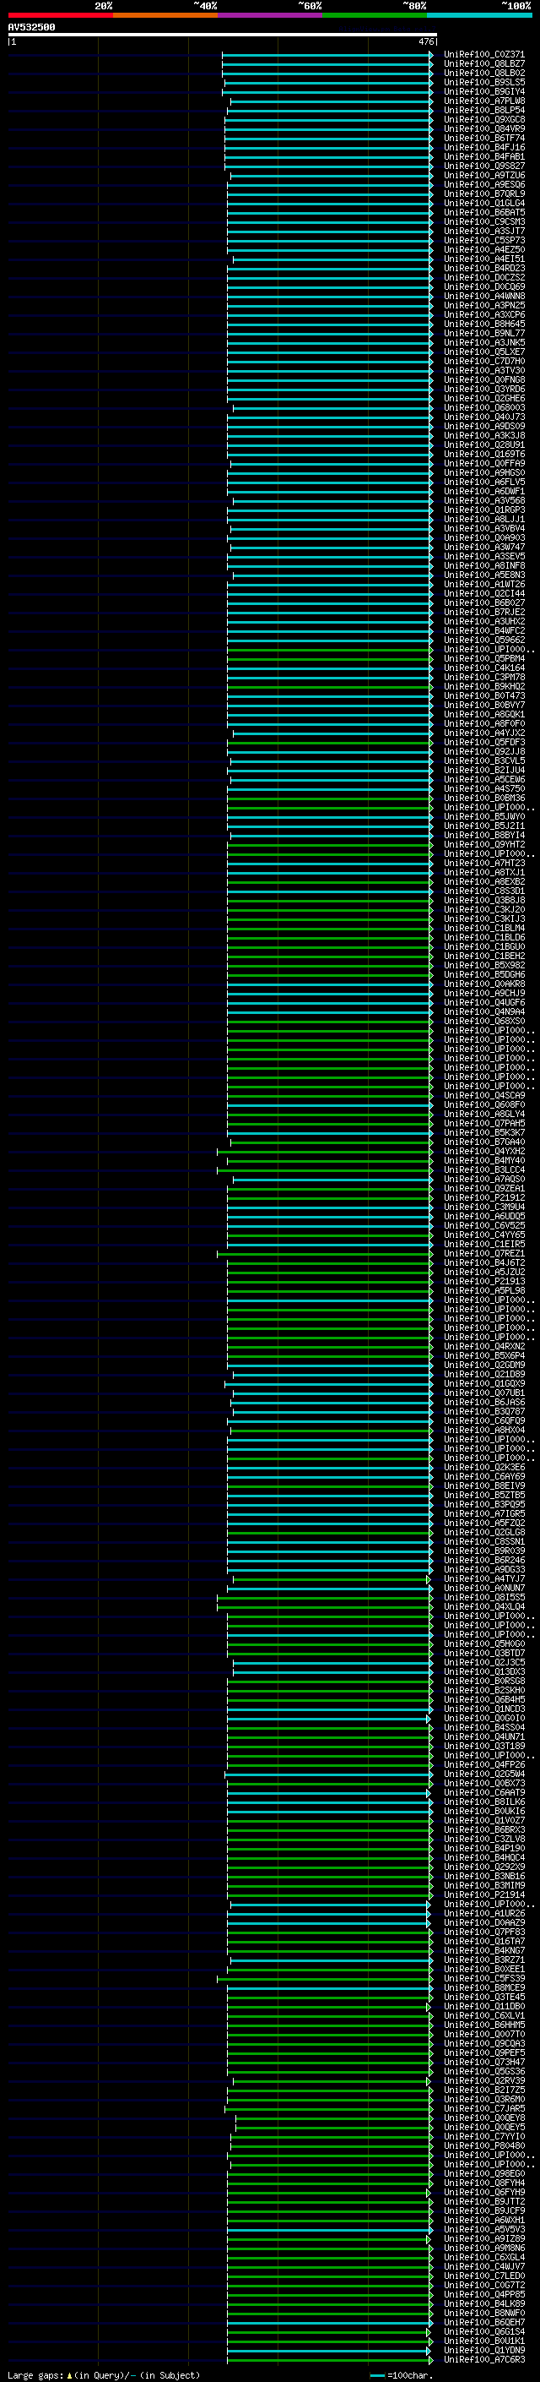The height and width of the screenshot is (2382, 540).
Task: Select the UniRef100_Q4RXN2 label
Action: pyautogui.click(x=484, y=1346)
